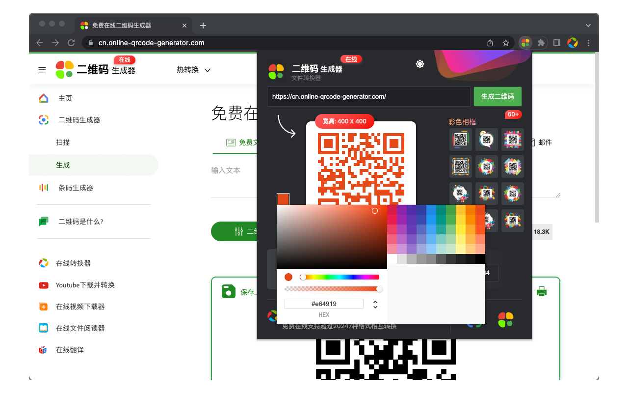Click the 在线翻译 translation icon
The image size is (628, 393).
(x=43, y=350)
